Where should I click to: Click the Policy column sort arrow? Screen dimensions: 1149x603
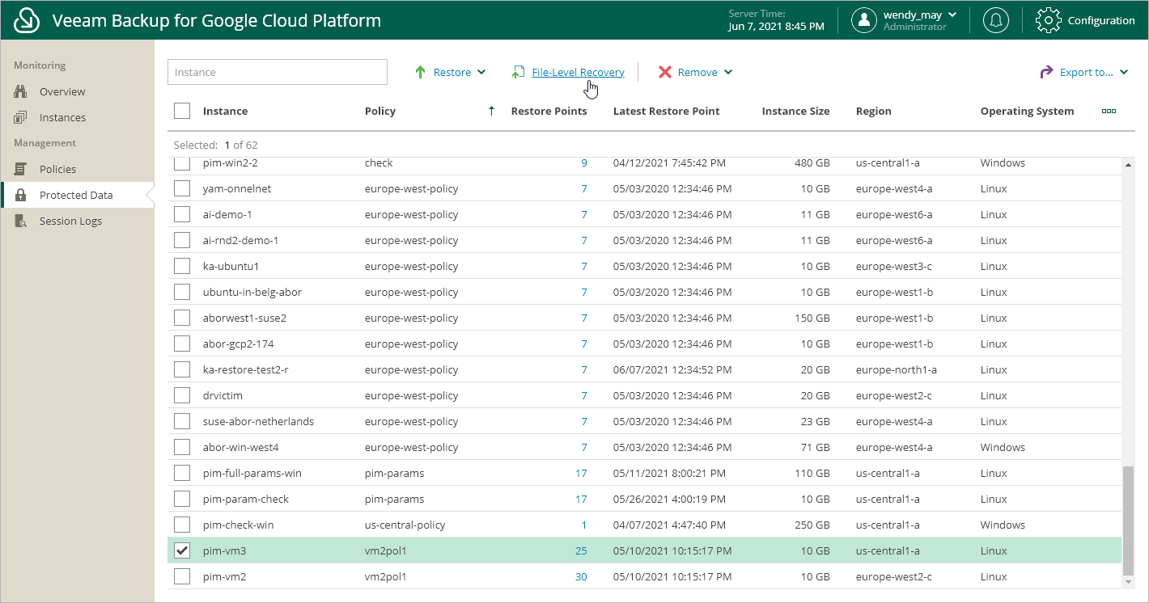click(x=491, y=111)
